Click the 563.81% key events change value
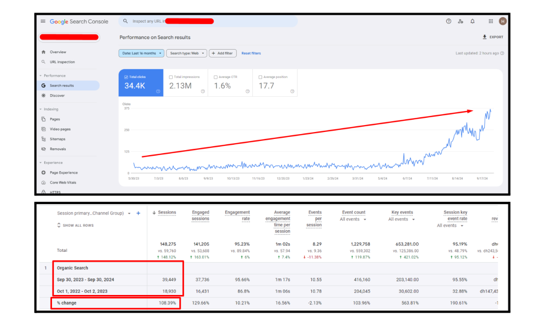Image resolution: width=540 pixels, height=322 pixels. click(410, 303)
